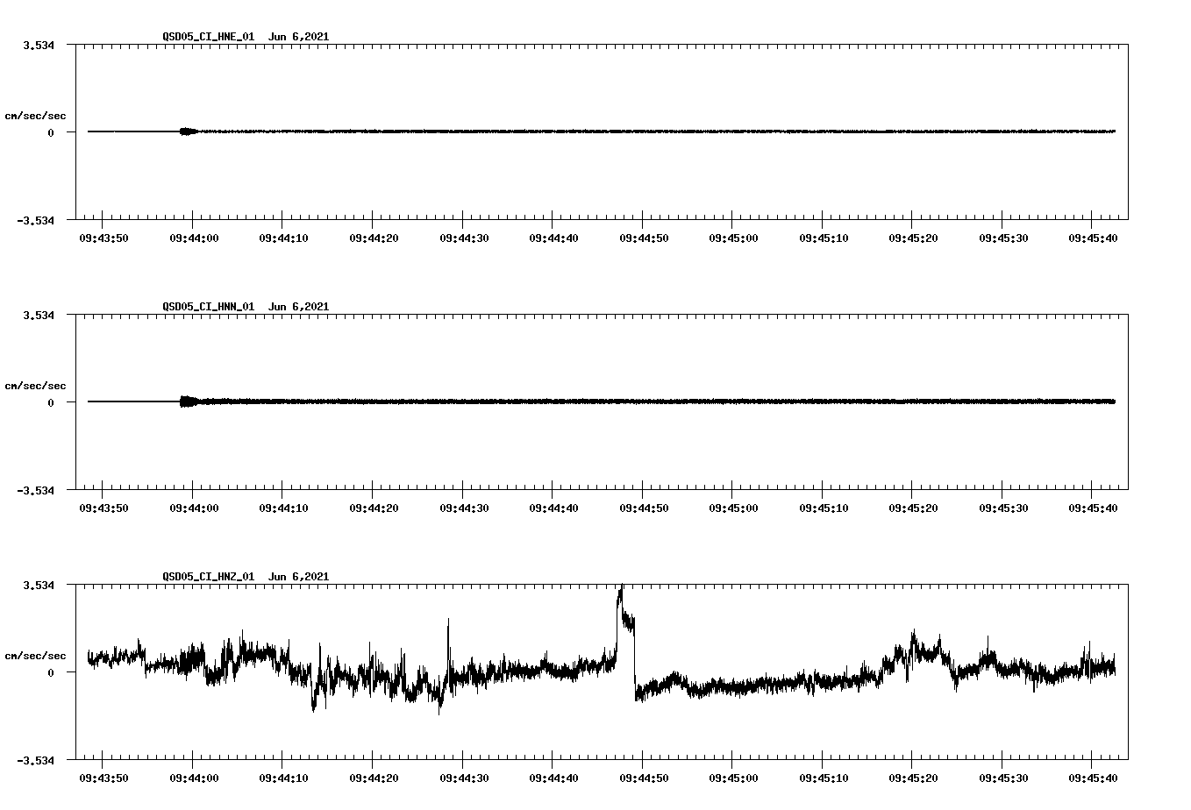Image resolution: width=1191 pixels, height=810 pixels.
Task: Click the -3.534 lower limit of HNZ plot
Action: coord(35,760)
